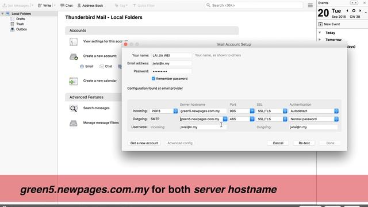This screenshot has height=207, width=368.
Task: Uncheck the Remember password checkbox
Action: (x=154, y=79)
